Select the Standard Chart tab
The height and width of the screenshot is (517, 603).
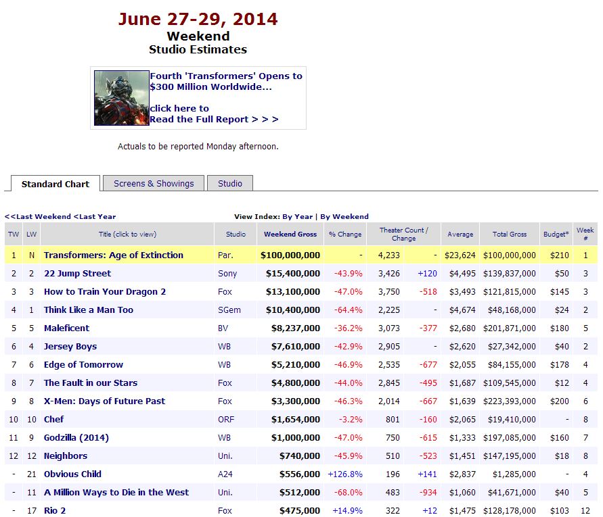coord(55,184)
